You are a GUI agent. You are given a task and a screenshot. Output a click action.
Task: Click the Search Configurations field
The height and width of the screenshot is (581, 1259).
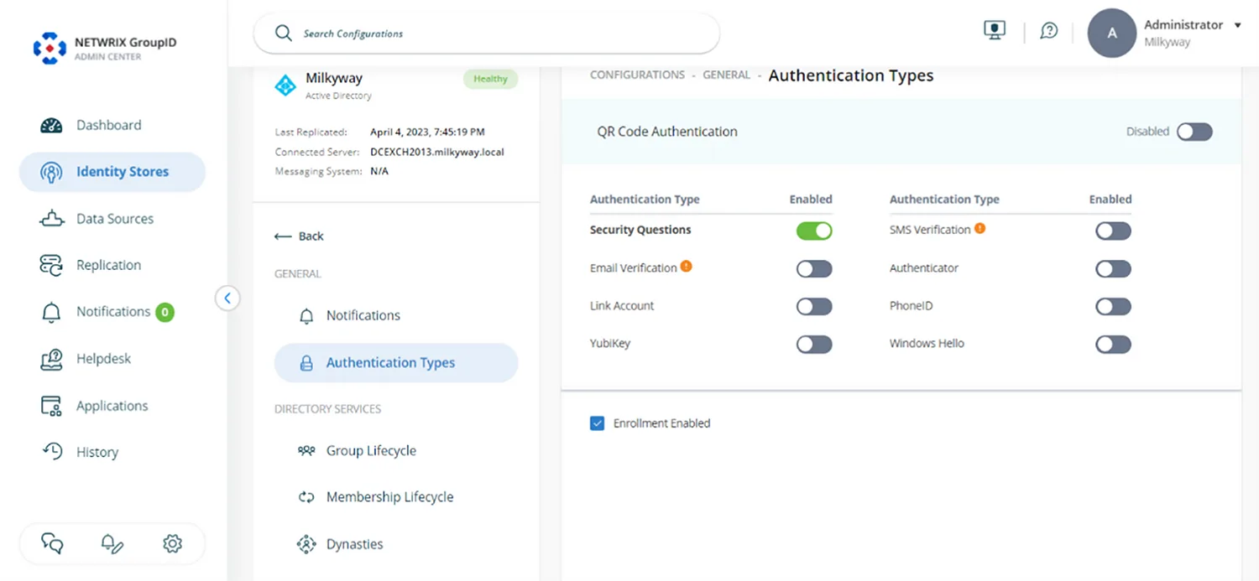point(487,34)
